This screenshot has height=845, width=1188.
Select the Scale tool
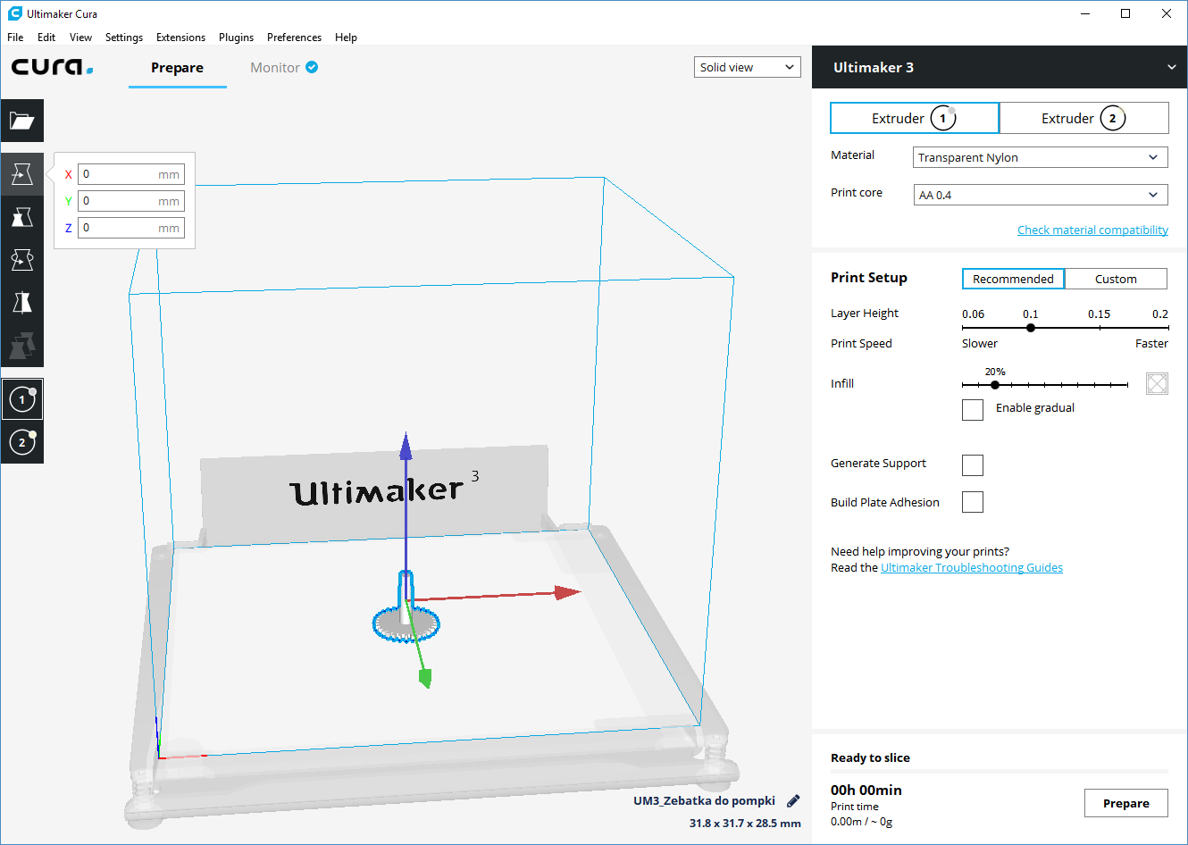coord(22,217)
